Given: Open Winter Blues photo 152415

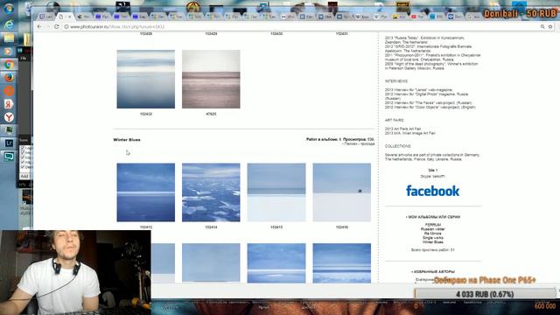Looking at the screenshot, I should click(276, 192).
